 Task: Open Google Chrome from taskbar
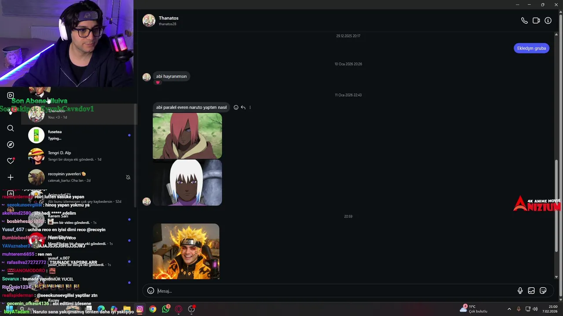tap(153, 309)
